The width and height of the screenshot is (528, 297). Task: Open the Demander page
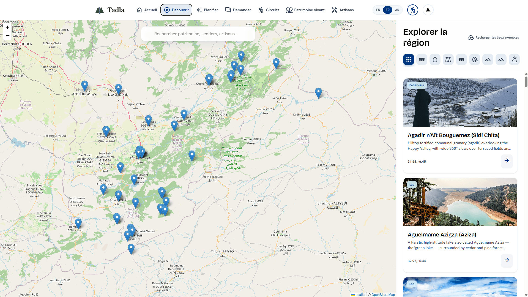[x=238, y=10]
